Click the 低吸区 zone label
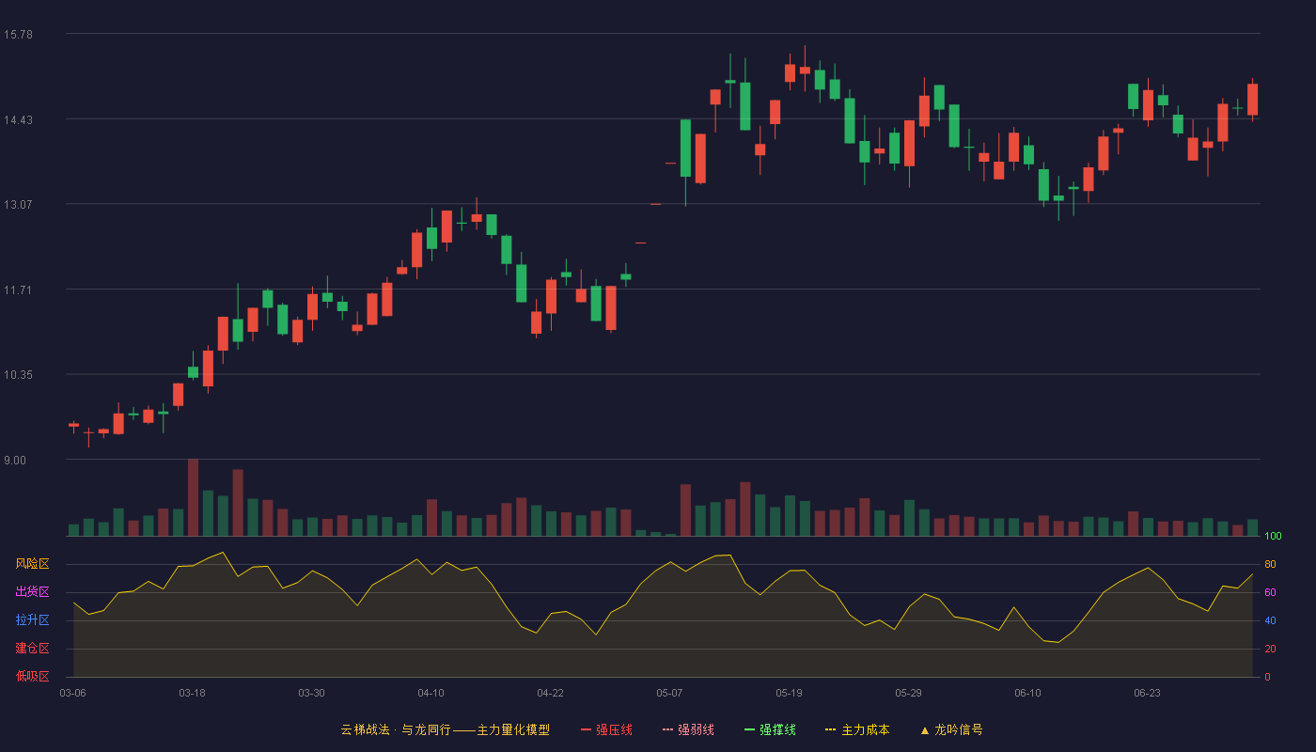1316x752 pixels. point(32,677)
